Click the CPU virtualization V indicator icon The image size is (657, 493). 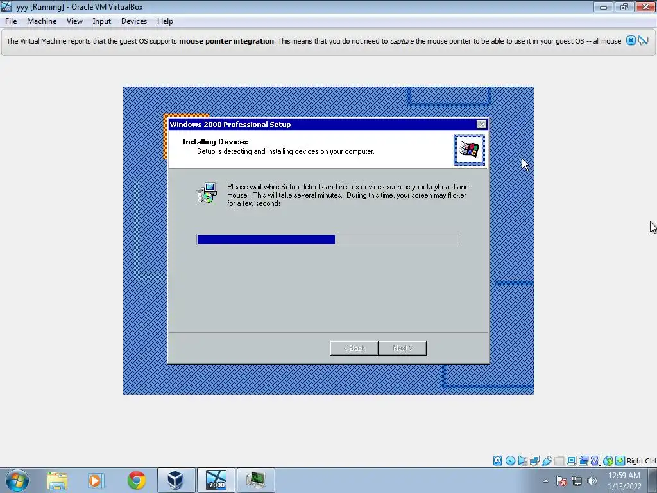pos(595,461)
